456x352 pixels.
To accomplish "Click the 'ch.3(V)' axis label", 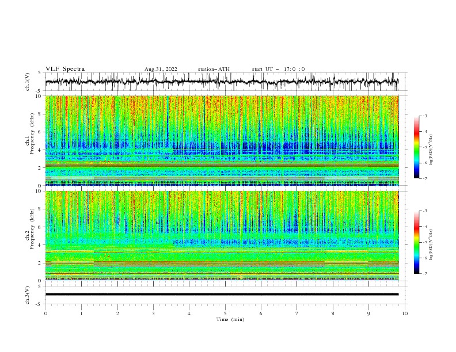I will tap(28, 295).
